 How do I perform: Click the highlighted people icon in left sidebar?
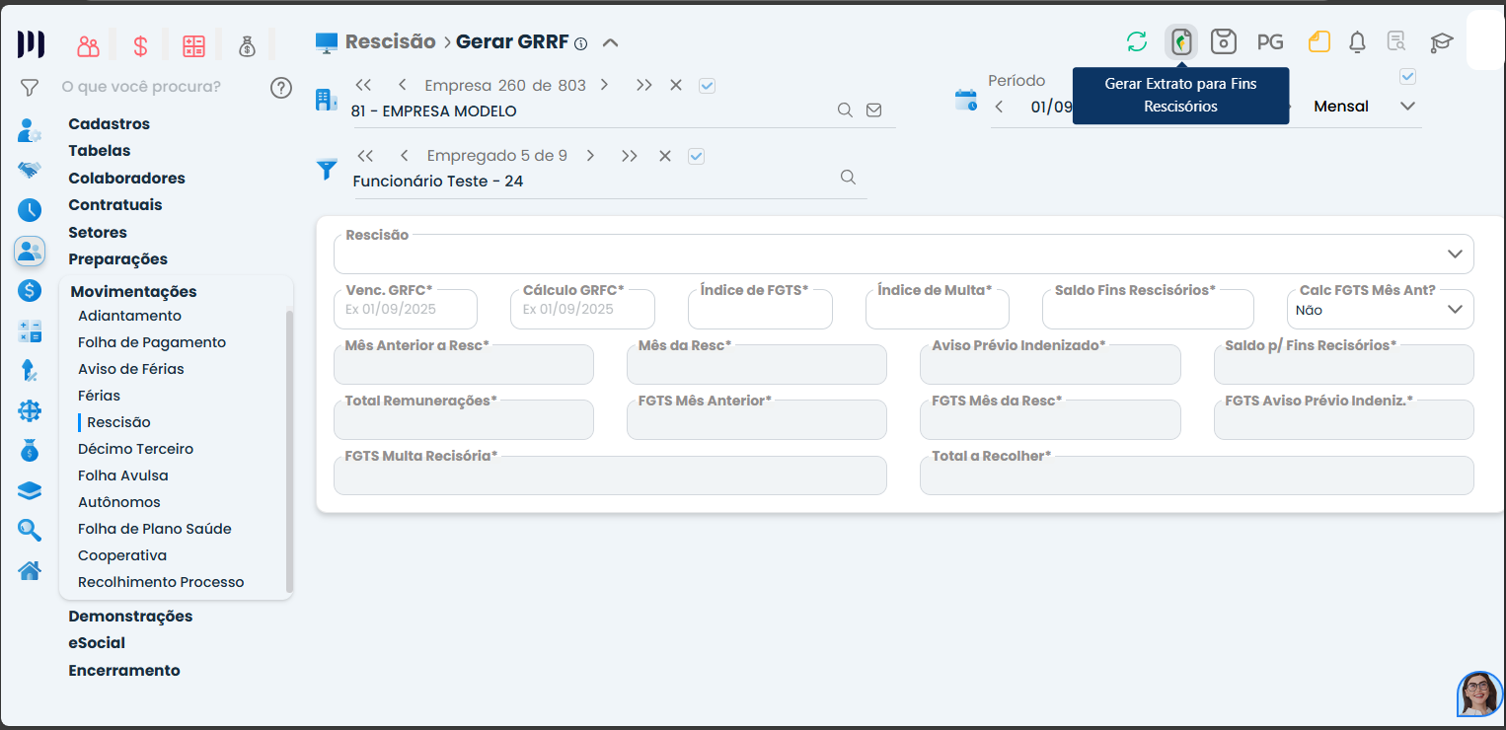30,251
